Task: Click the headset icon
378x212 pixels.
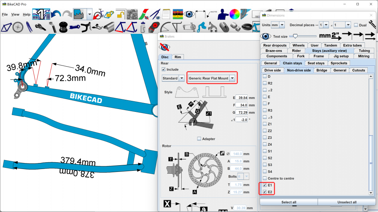Action: (x=63, y=27)
